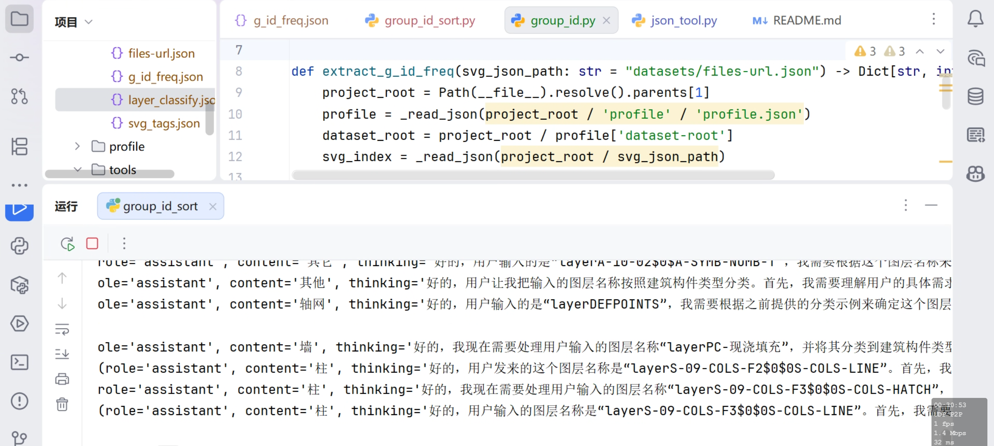Open the Database tool window

click(975, 96)
